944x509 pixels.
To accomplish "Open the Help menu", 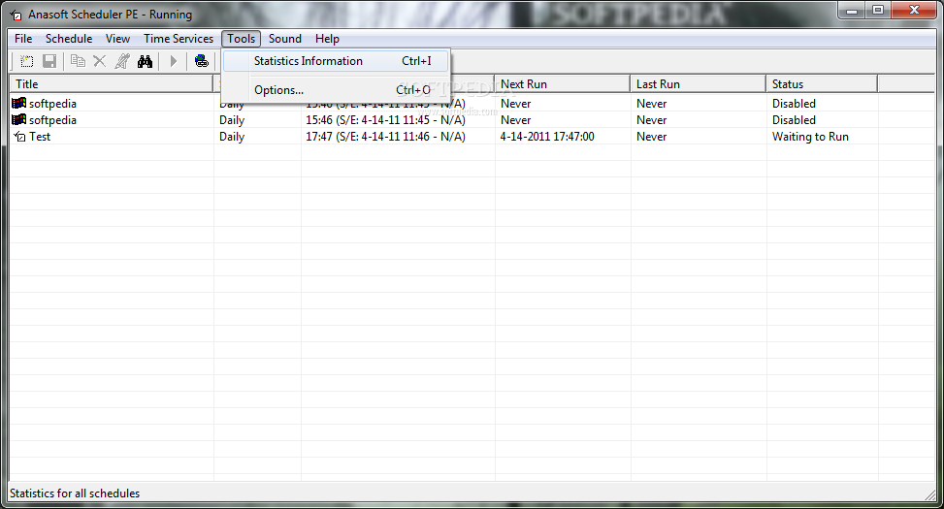I will point(327,39).
